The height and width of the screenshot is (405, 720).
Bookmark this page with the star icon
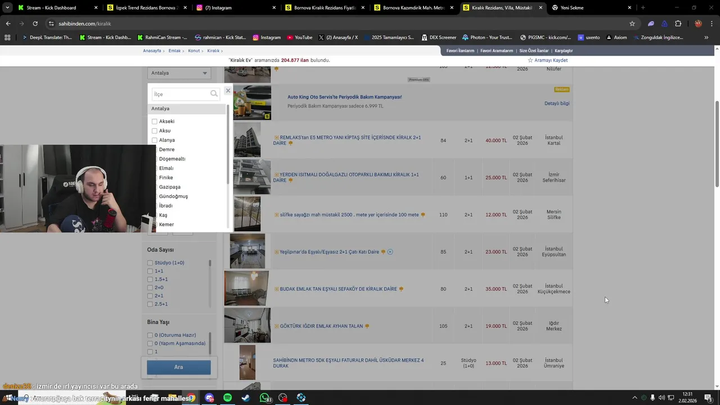click(x=632, y=24)
